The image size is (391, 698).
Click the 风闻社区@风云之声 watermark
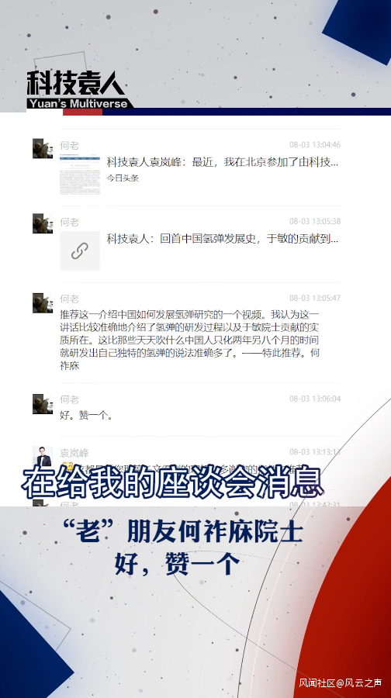(x=341, y=682)
